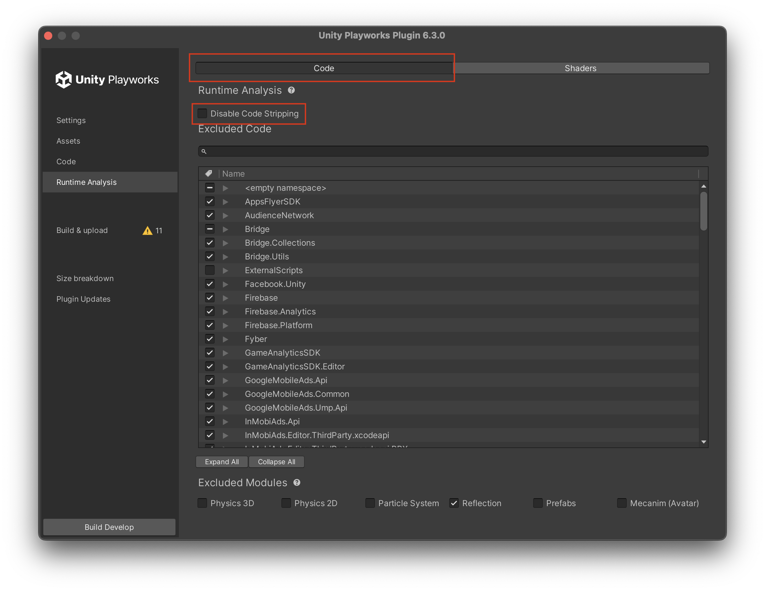
Task: Uncheck the InMobiAds.Api checkbox
Action: coord(210,421)
